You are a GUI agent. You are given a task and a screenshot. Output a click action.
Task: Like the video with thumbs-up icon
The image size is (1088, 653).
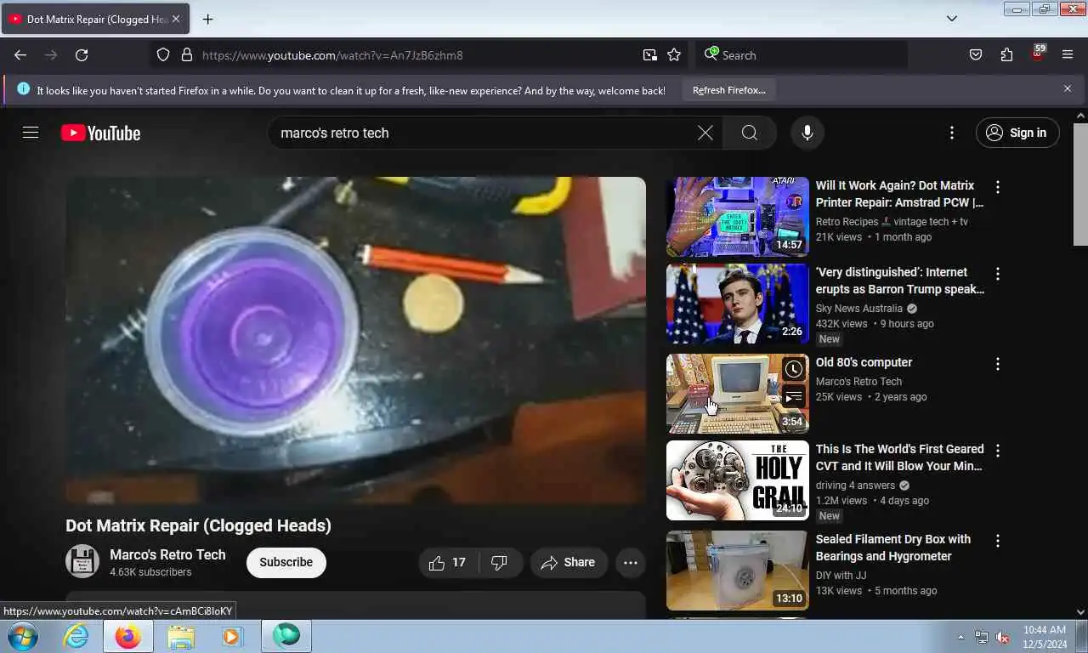tap(448, 563)
